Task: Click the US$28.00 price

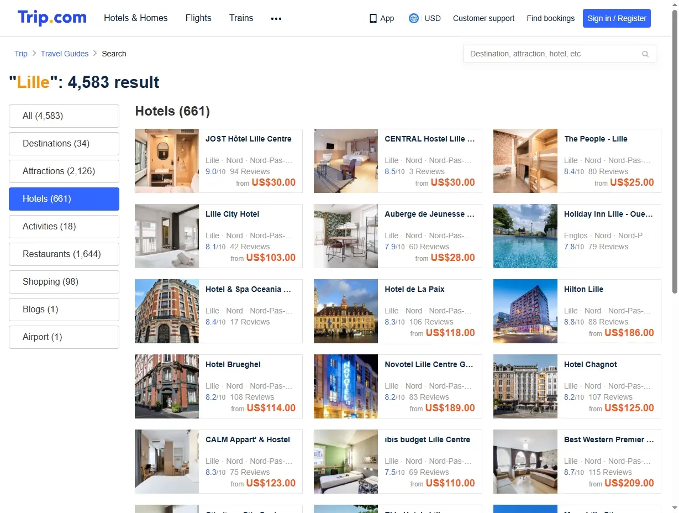Action: coord(452,258)
